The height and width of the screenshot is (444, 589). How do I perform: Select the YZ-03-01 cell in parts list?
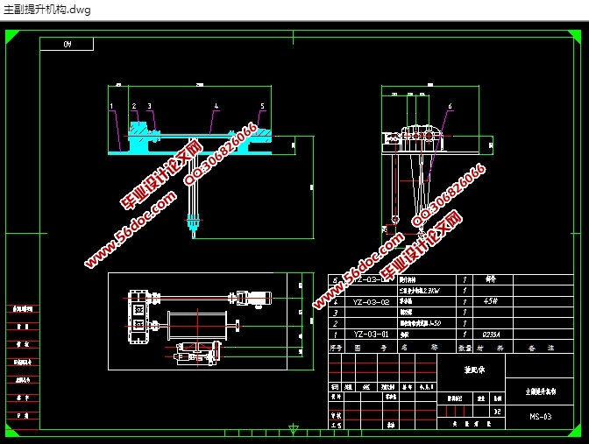point(372,334)
